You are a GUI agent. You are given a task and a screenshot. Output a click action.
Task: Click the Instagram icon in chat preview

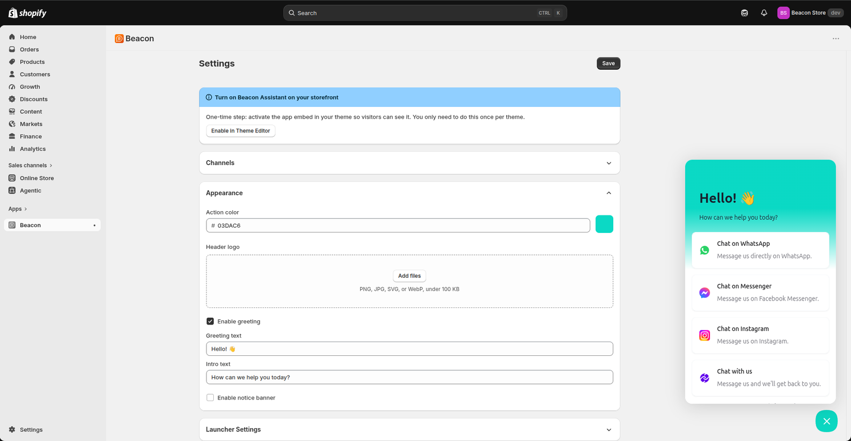(704, 335)
